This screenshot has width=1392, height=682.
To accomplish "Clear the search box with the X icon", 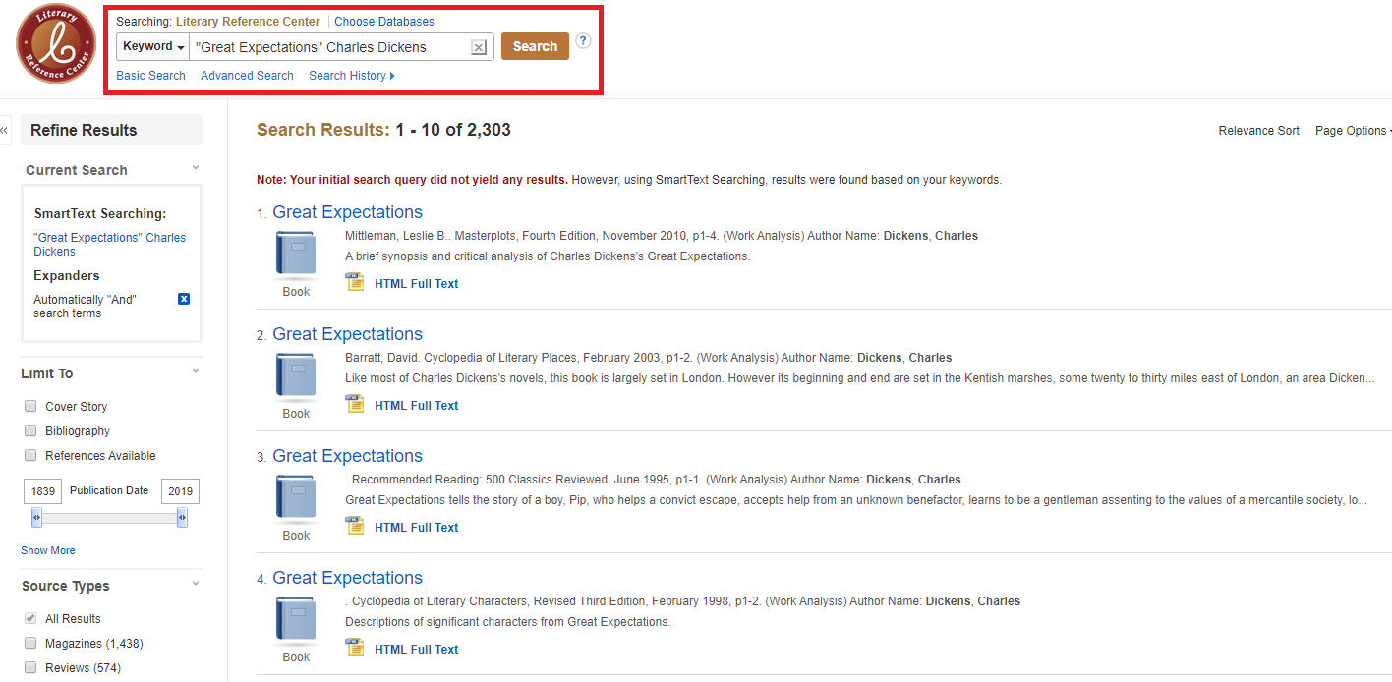I will (478, 47).
